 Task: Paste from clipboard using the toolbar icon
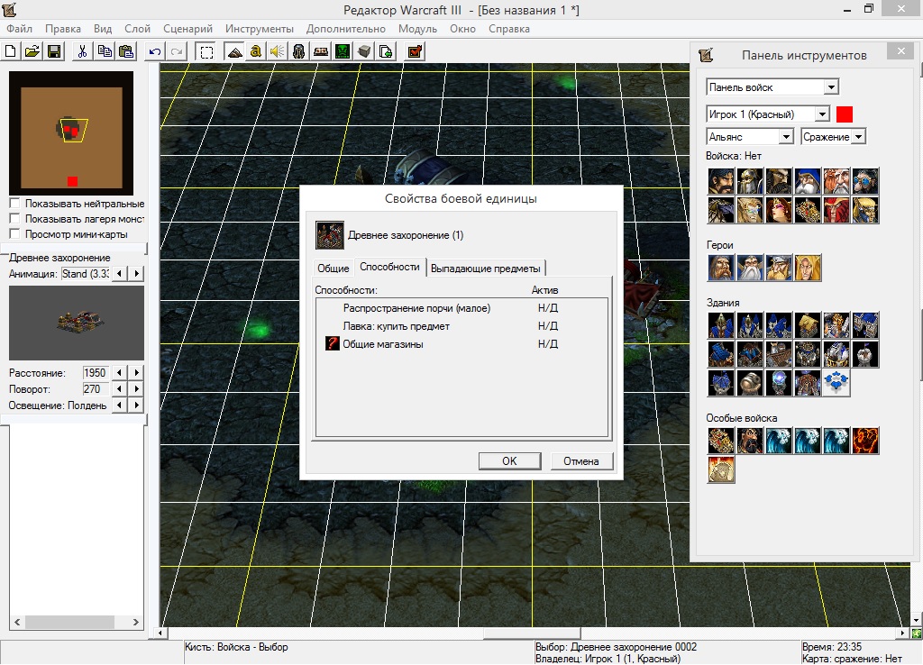(x=126, y=51)
